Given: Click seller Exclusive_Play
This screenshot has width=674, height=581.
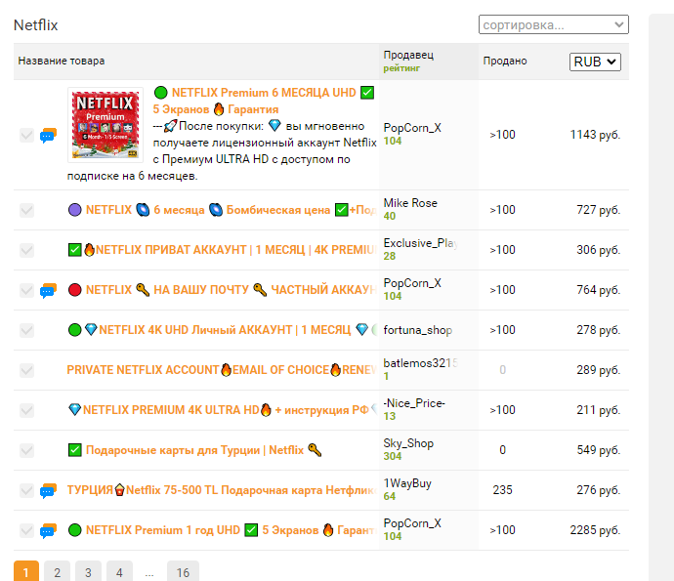Looking at the screenshot, I should 420,243.
